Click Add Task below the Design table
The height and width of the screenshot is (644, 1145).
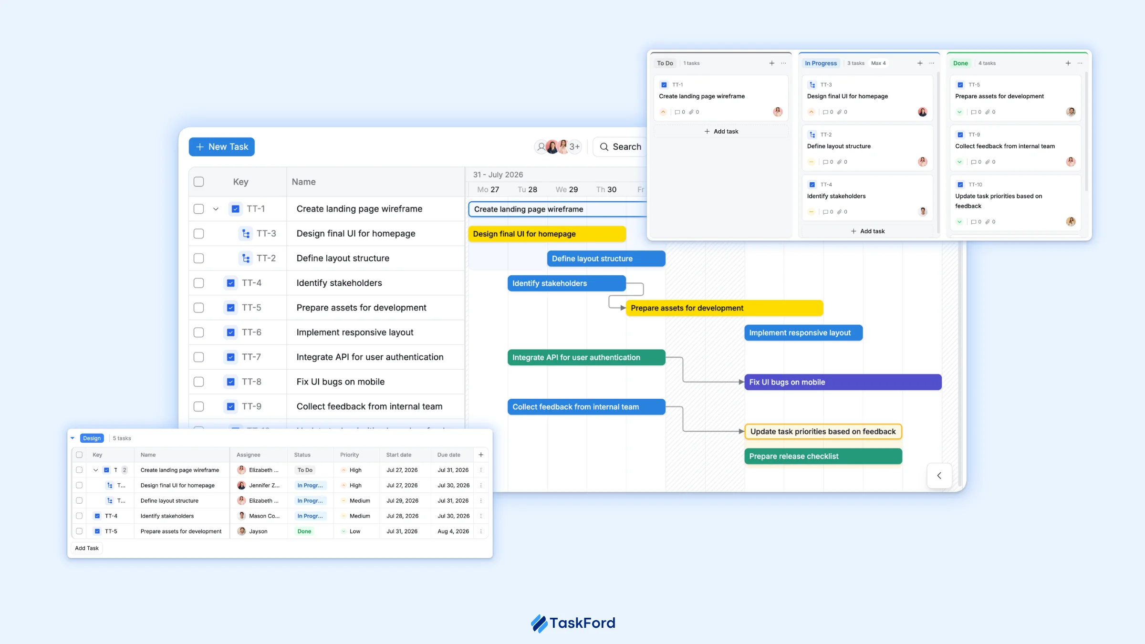click(x=87, y=548)
